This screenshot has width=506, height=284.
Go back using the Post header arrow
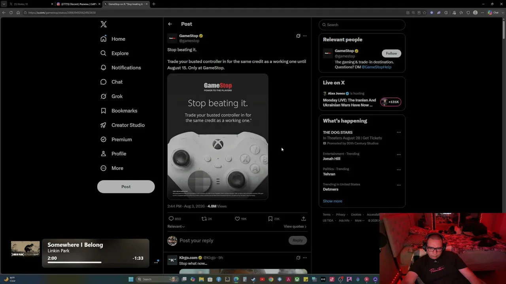click(170, 24)
